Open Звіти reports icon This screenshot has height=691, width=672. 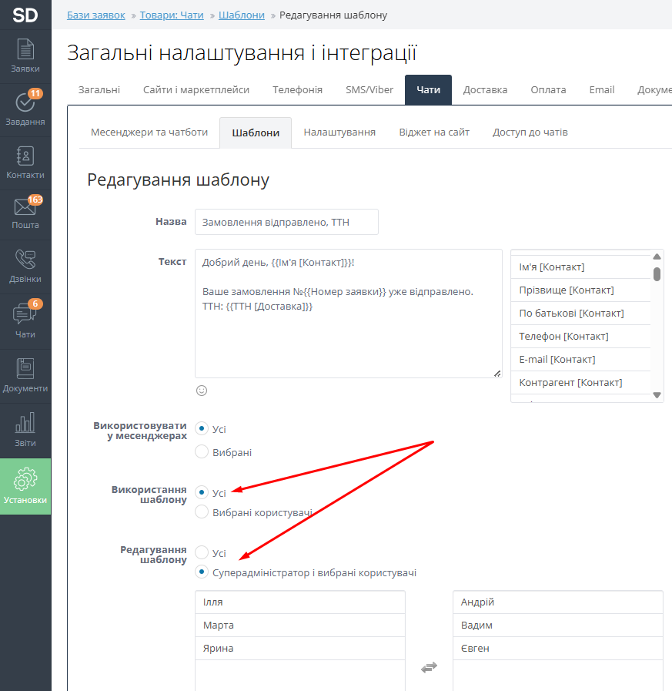tap(25, 430)
